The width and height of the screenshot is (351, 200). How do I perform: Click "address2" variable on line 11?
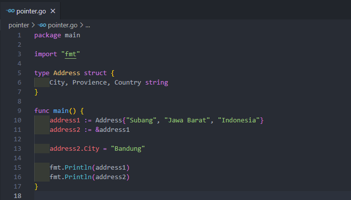[65, 129]
